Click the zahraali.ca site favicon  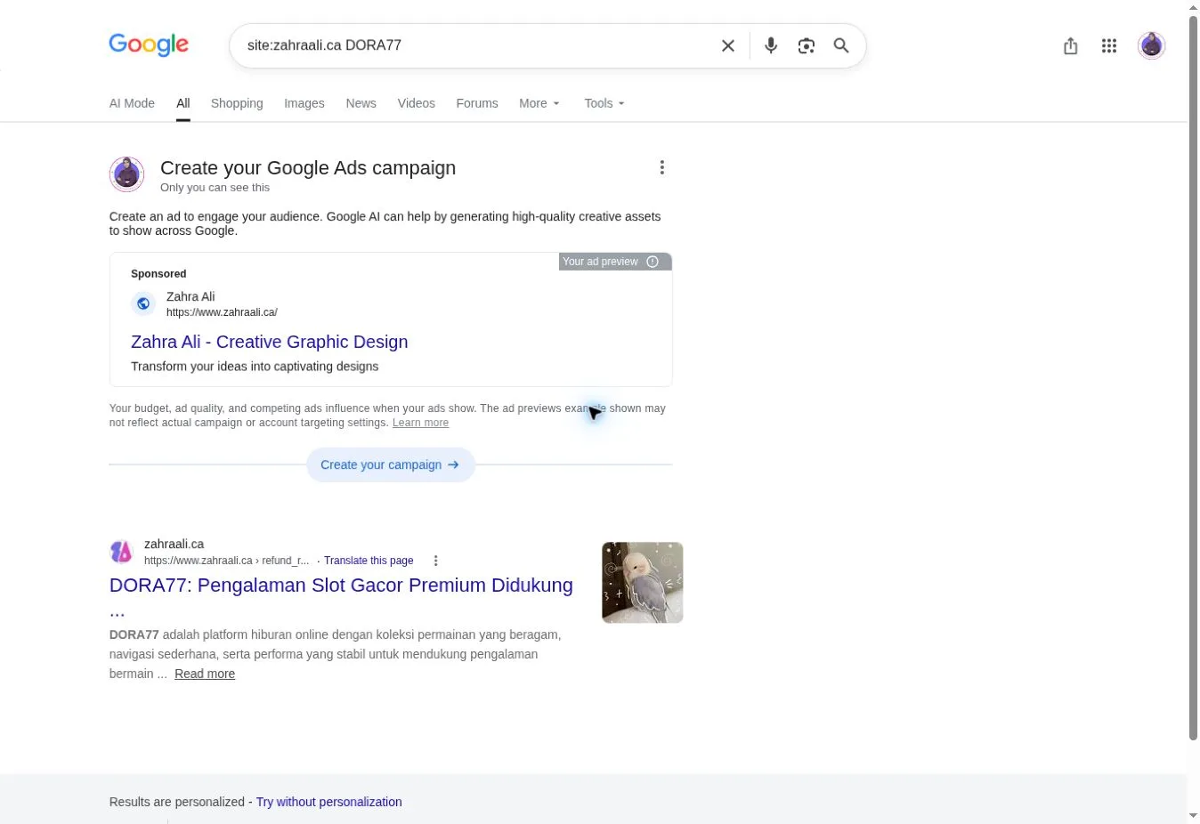[121, 552]
